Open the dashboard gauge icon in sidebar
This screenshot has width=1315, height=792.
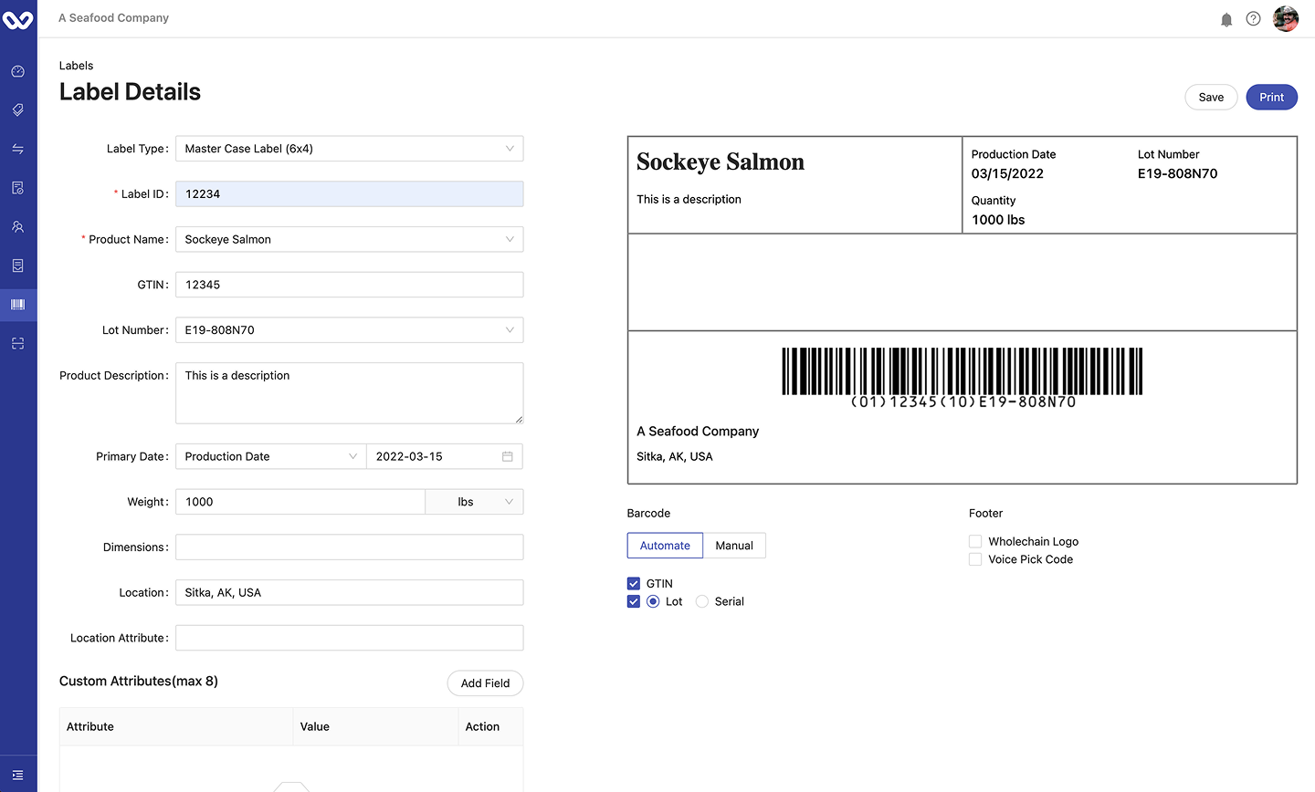click(x=17, y=71)
